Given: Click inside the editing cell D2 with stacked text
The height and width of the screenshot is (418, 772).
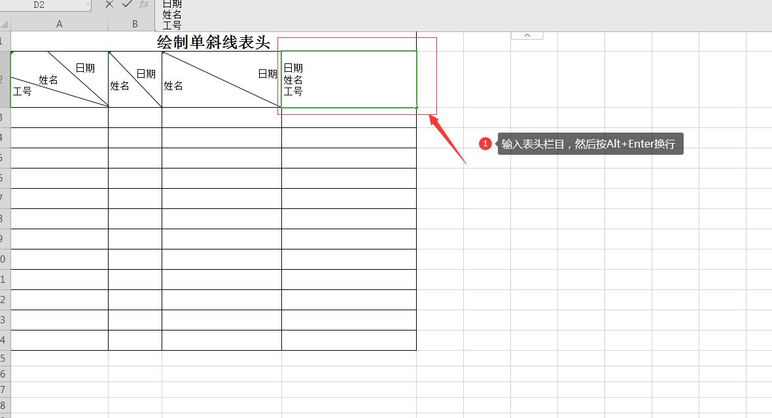Looking at the screenshot, I should 349,79.
